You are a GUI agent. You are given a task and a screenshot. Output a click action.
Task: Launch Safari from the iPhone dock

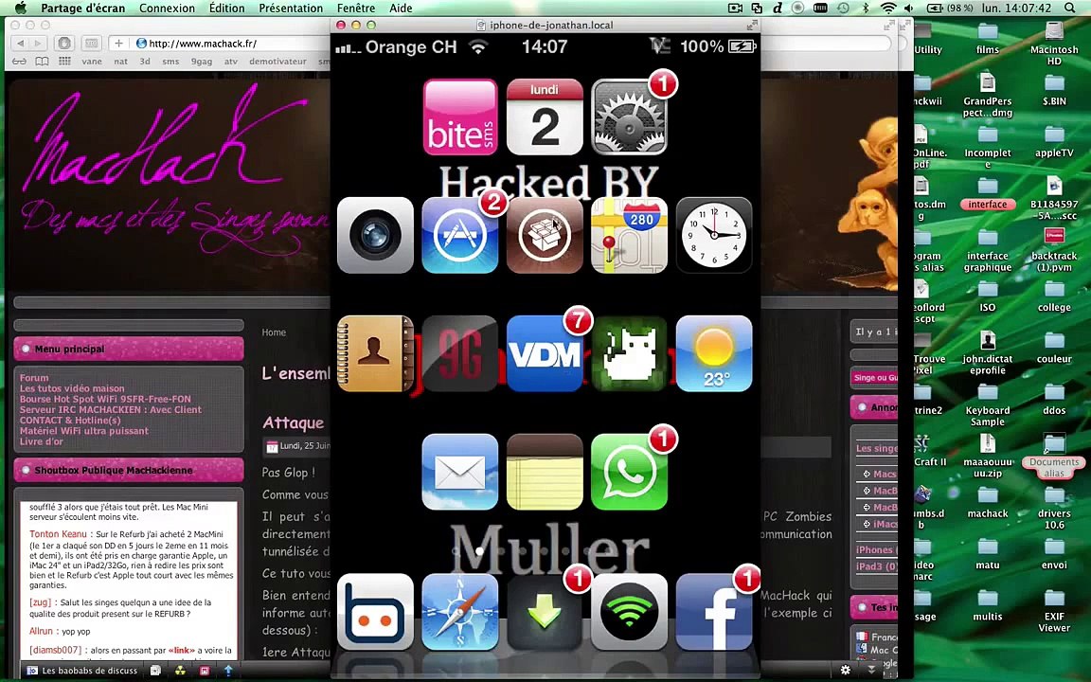pos(460,612)
